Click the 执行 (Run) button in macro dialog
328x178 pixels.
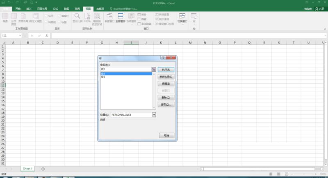pyautogui.click(x=166, y=70)
